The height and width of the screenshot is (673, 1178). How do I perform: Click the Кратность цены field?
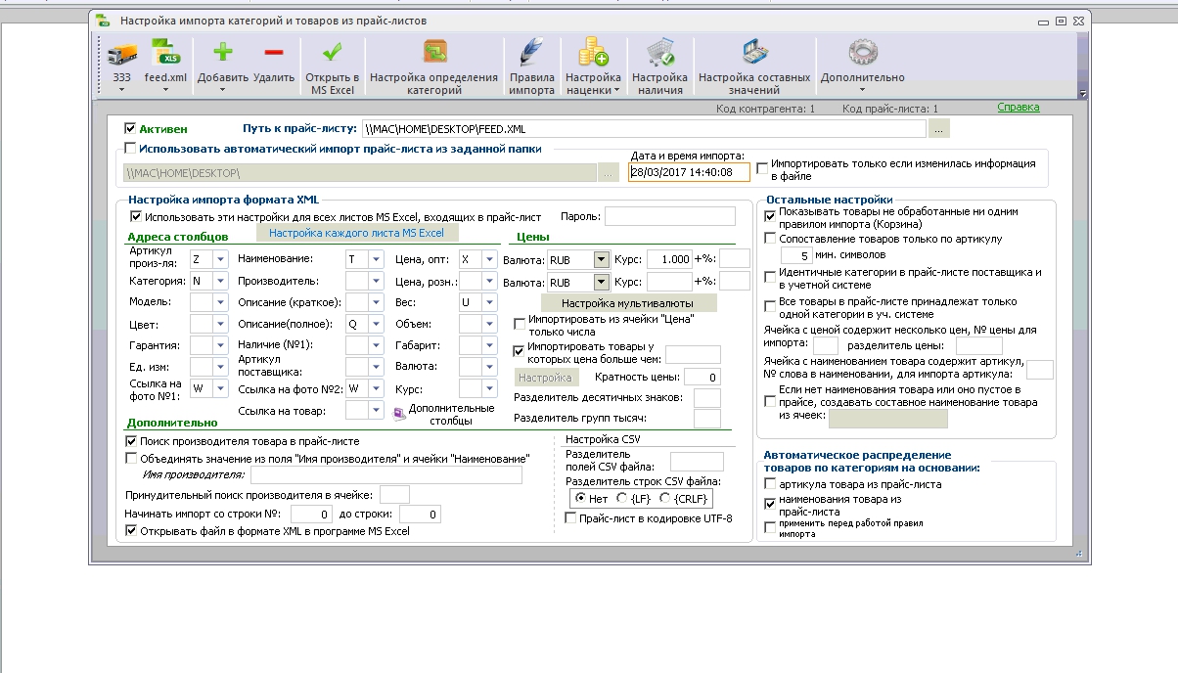(x=702, y=377)
